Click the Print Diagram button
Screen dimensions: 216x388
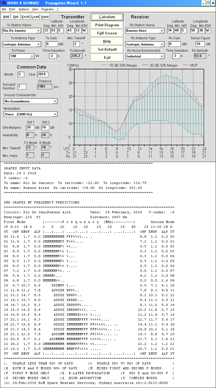click(107, 25)
